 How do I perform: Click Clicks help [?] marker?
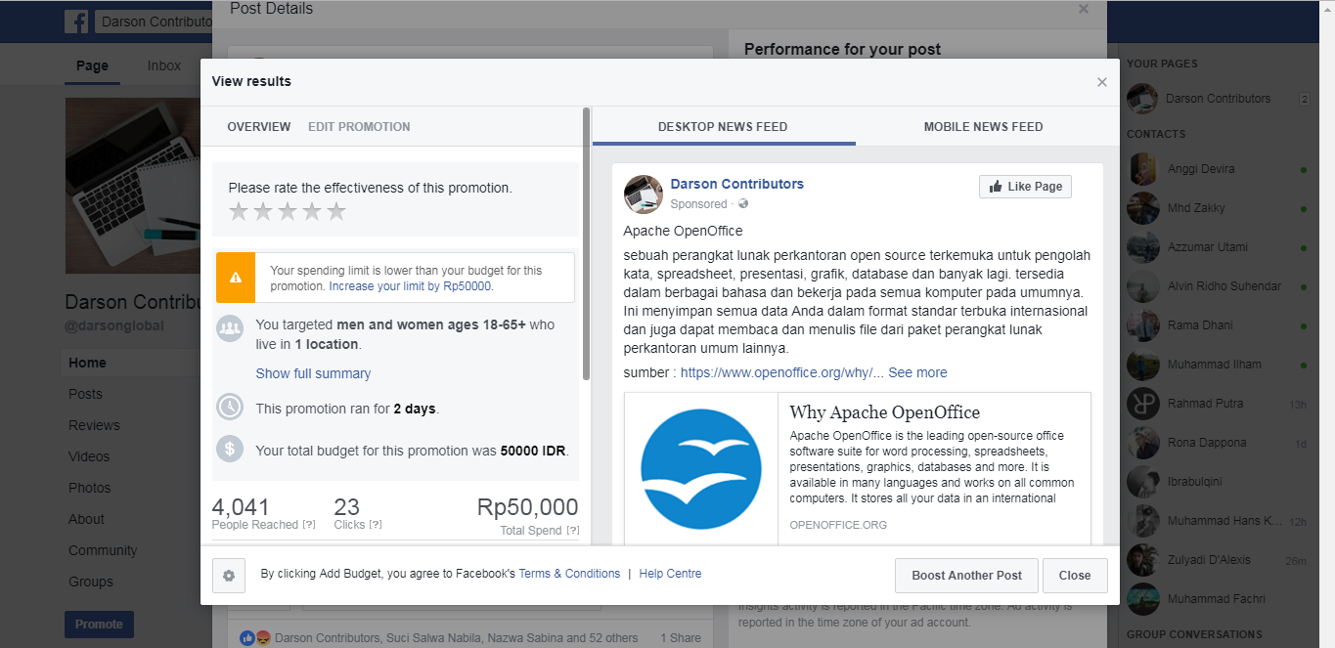click(x=375, y=525)
